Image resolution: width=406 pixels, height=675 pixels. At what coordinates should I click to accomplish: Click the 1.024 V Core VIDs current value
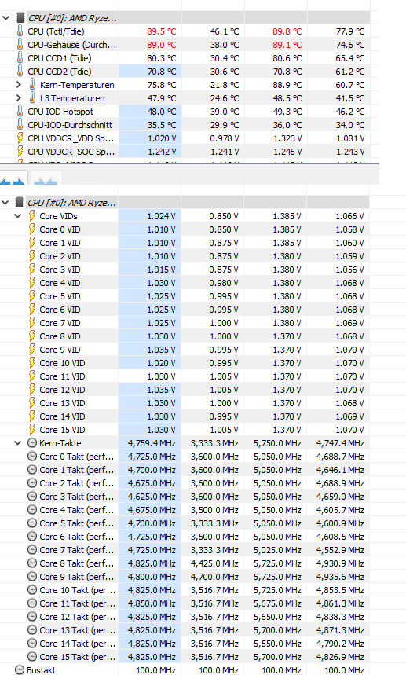point(161,216)
